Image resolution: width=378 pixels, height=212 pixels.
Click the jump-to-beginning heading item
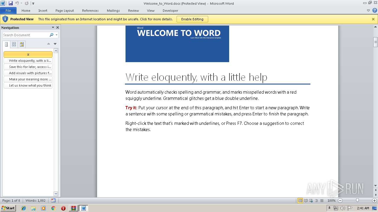tap(28, 54)
